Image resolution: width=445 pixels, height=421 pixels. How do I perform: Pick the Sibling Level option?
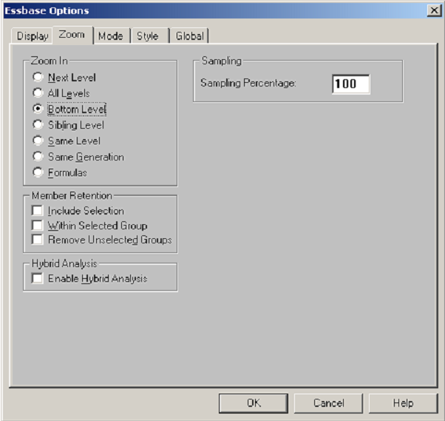38,124
